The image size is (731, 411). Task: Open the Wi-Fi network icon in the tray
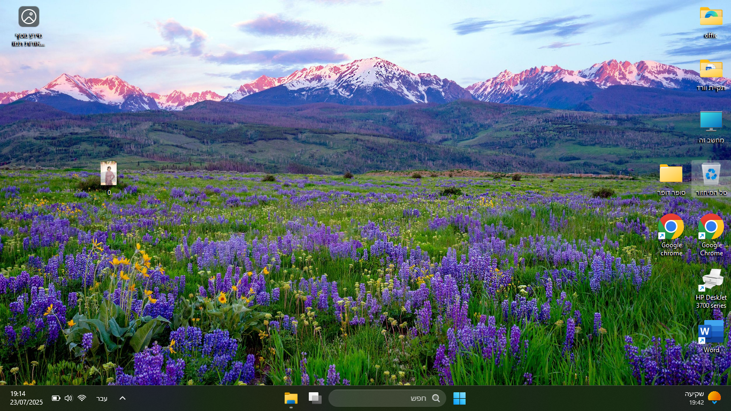82,398
